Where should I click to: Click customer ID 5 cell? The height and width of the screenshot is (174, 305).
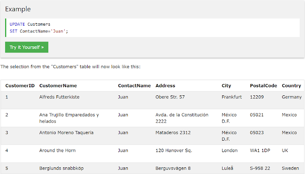pos(7,168)
